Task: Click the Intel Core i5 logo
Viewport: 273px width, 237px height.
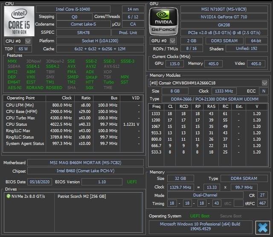Action: coord(19,21)
